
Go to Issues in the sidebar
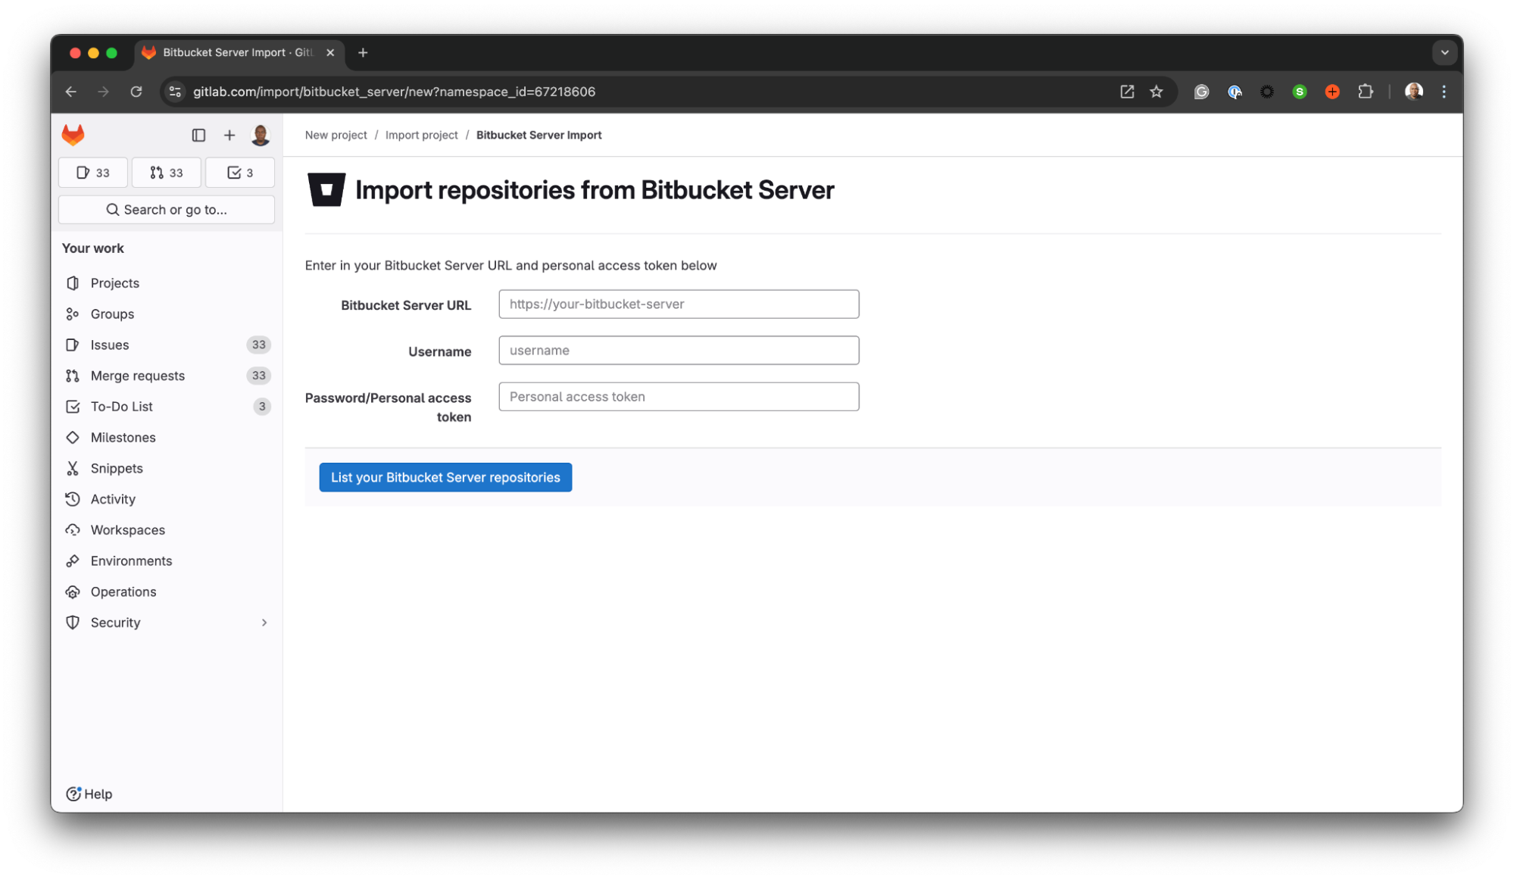click(167, 345)
